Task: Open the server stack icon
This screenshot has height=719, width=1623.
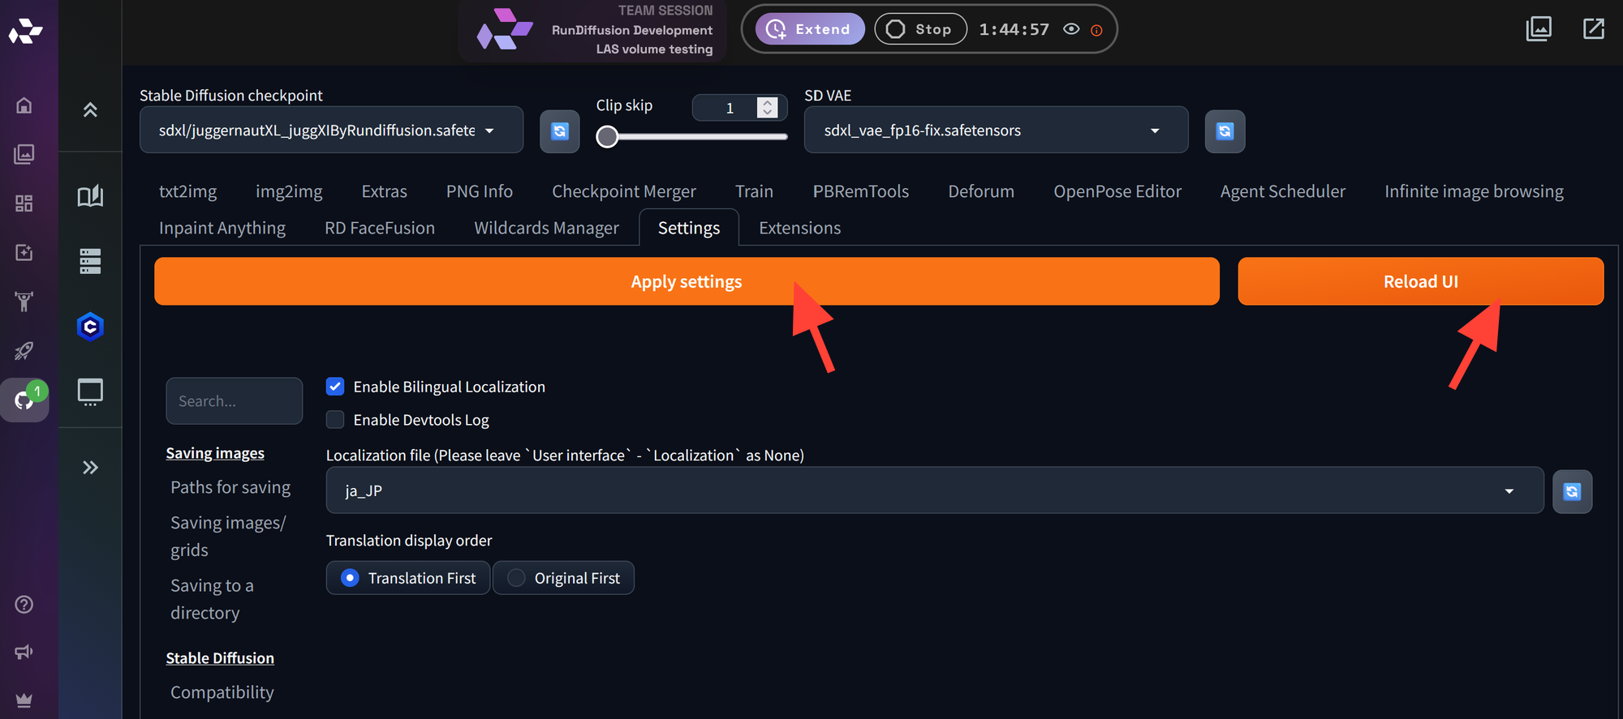Action: click(x=90, y=261)
